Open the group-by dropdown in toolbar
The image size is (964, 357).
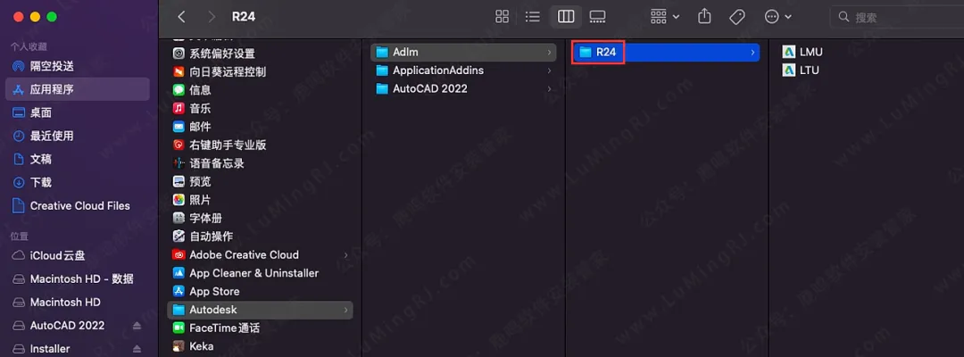(x=665, y=17)
